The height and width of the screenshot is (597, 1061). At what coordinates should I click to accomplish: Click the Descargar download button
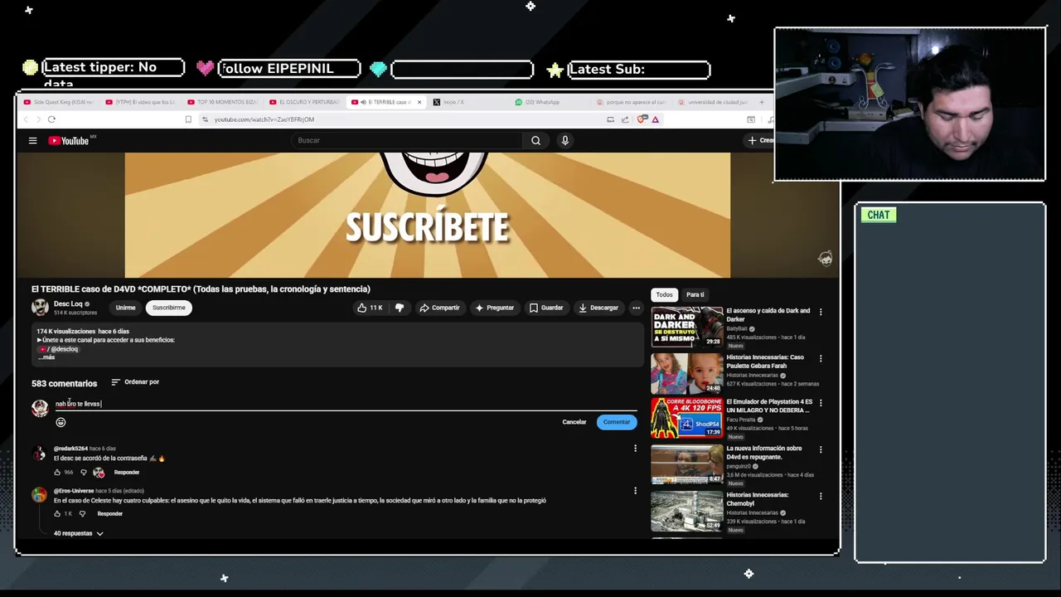598,308
